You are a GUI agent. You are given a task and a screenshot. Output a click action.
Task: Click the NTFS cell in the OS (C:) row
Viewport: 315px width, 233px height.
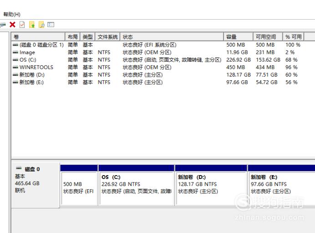coord(104,60)
